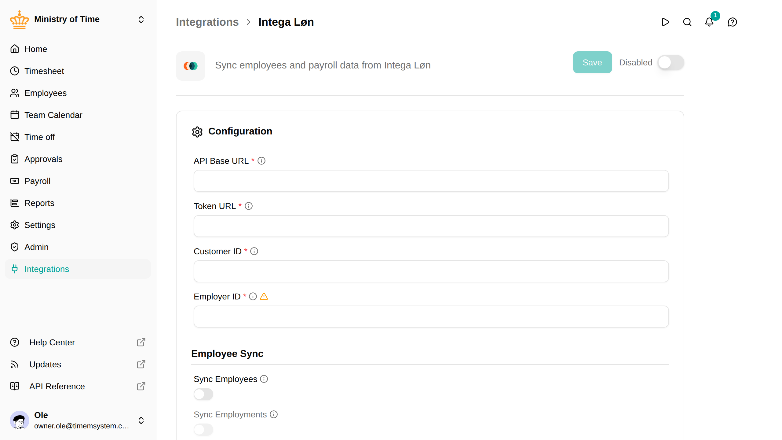This screenshot has height=440, width=782.
Task: Click the warning triangle beside Employer ID
Action: point(264,296)
